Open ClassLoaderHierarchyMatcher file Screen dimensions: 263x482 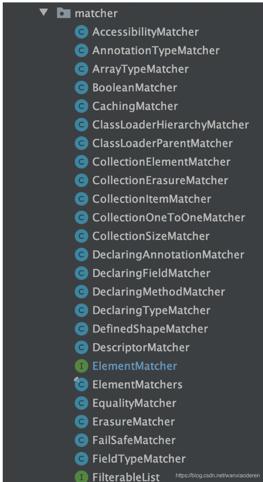click(x=171, y=125)
